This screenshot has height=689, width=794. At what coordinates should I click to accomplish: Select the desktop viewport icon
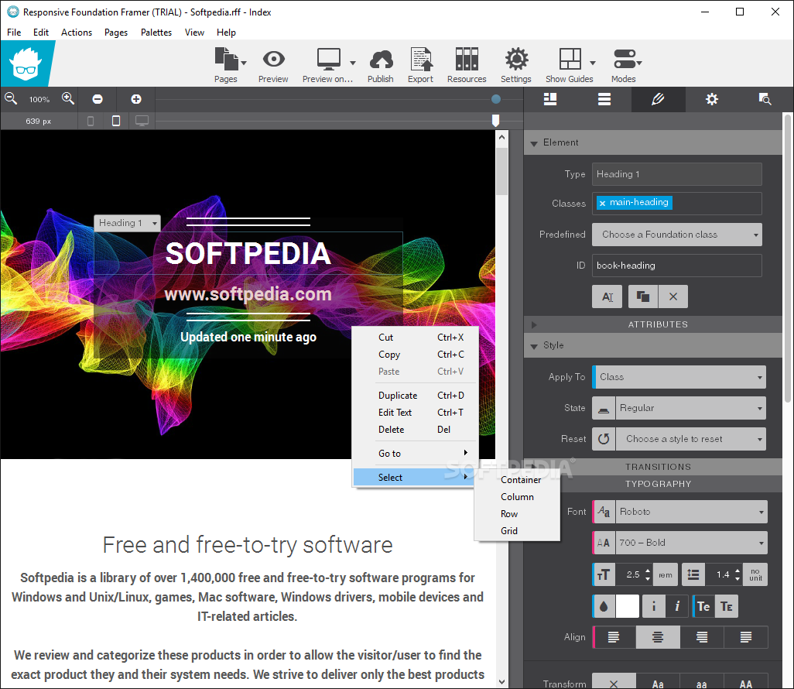(x=142, y=121)
